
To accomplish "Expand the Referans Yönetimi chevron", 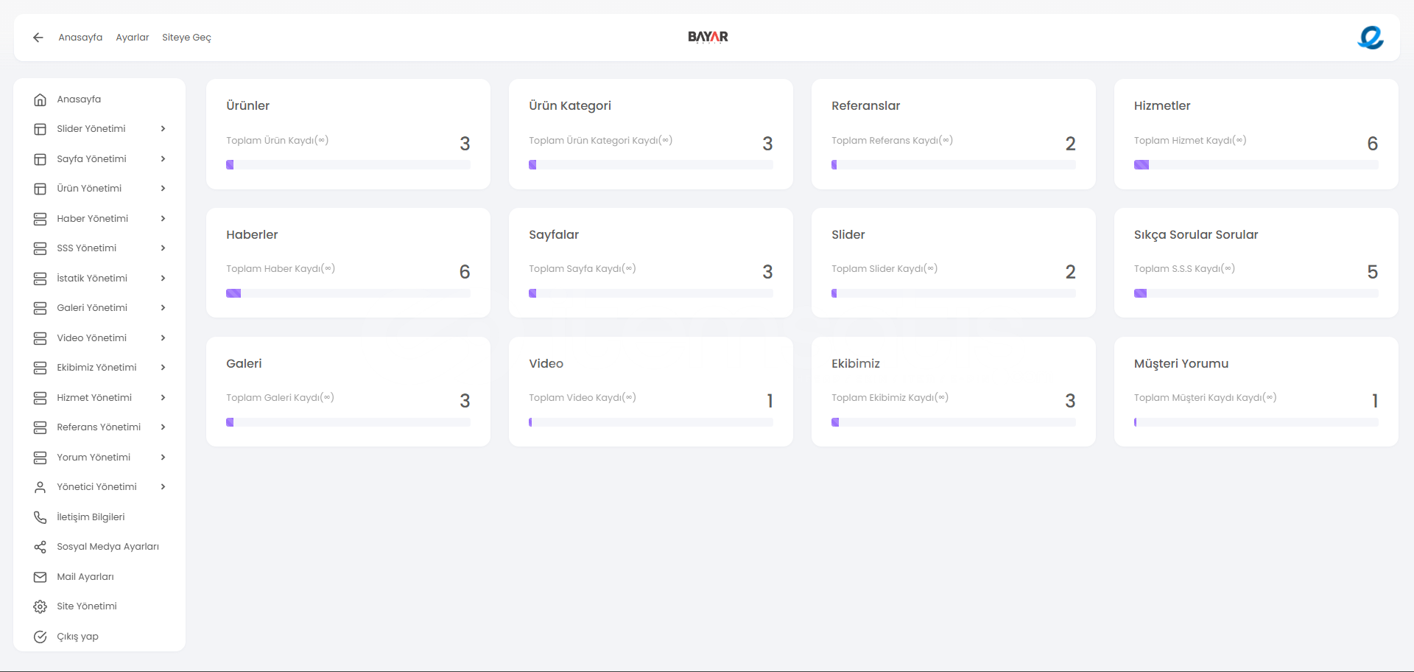I will coord(163,427).
